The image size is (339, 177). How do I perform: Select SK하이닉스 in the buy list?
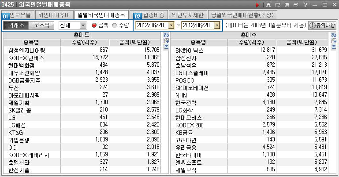click(190, 51)
